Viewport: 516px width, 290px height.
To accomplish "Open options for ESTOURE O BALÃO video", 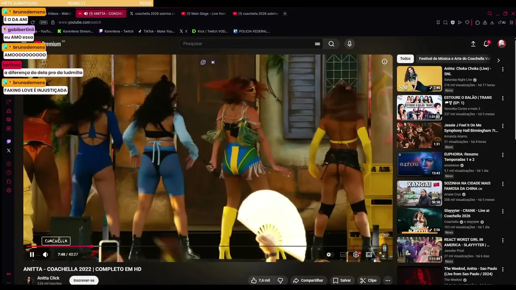I will 503,98.
